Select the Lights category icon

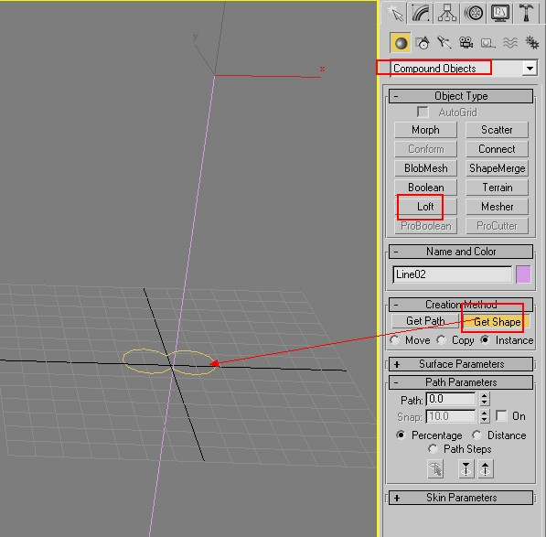coord(444,43)
